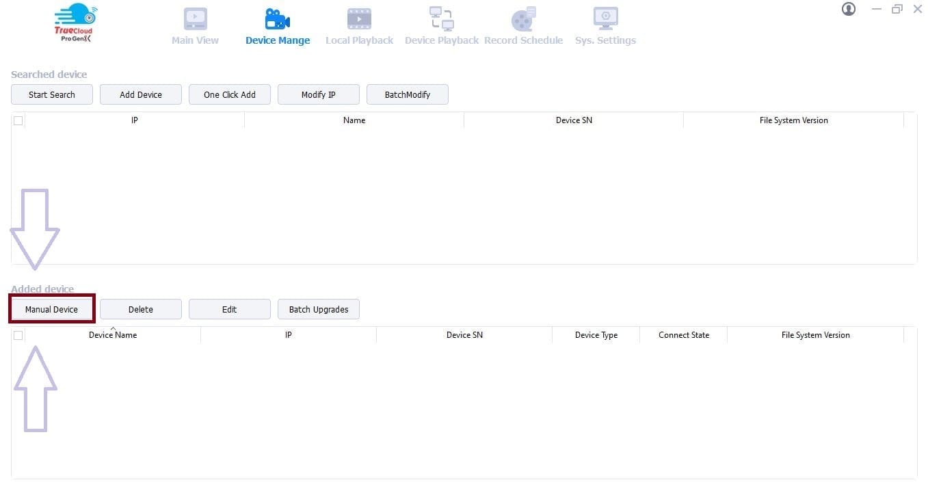Viewport: 928px width, 491px height.
Task: Click the BatchModify button
Action: click(x=407, y=94)
